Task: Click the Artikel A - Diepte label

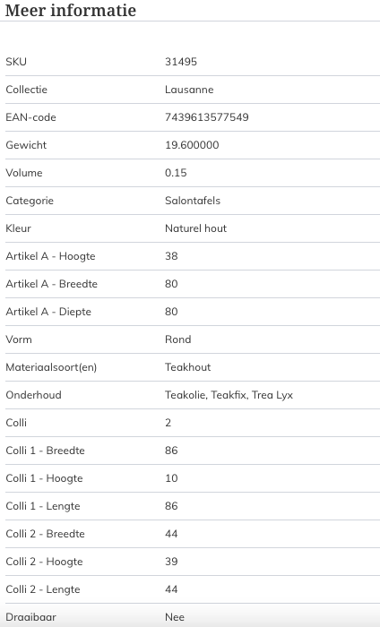Action: (x=48, y=312)
